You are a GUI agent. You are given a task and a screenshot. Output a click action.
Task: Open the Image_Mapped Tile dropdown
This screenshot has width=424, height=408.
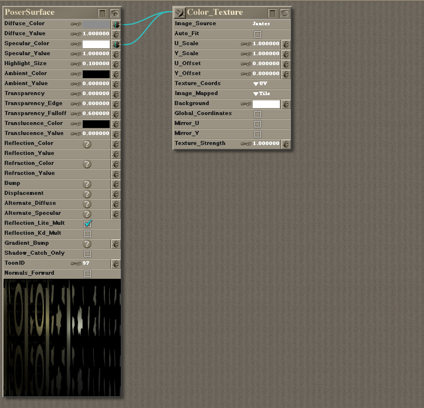(x=262, y=94)
